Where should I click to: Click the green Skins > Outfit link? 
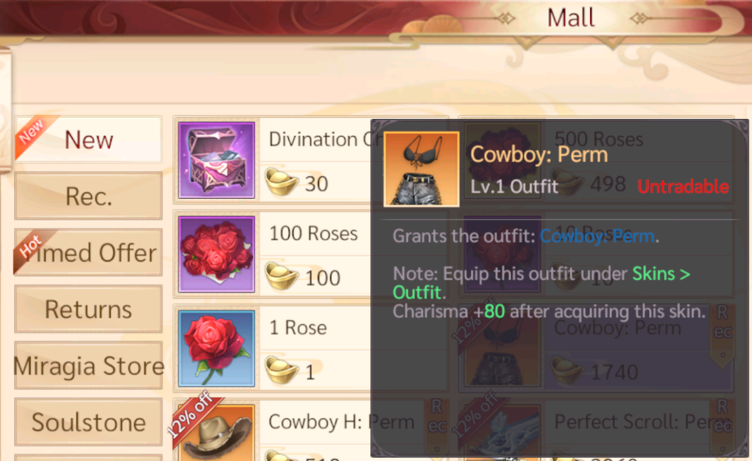[541, 283]
